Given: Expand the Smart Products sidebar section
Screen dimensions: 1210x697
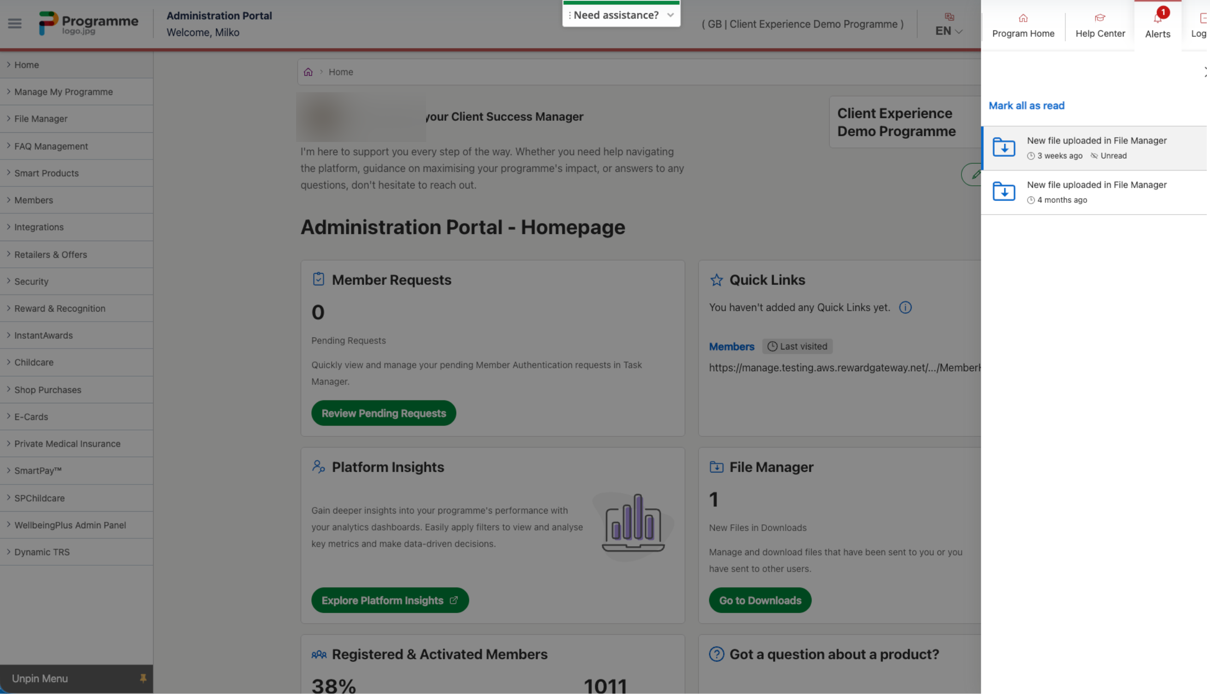Looking at the screenshot, I should pyautogui.click(x=47, y=173).
